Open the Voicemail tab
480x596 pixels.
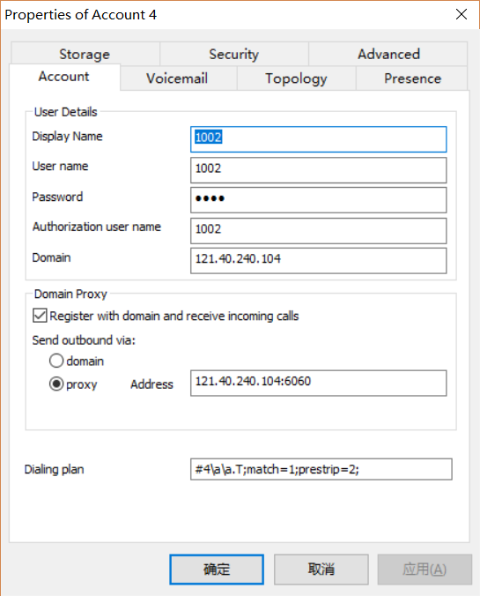click(x=179, y=78)
